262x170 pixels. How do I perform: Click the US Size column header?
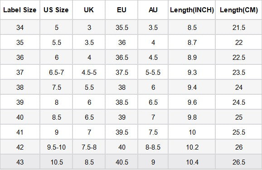point(56,10)
